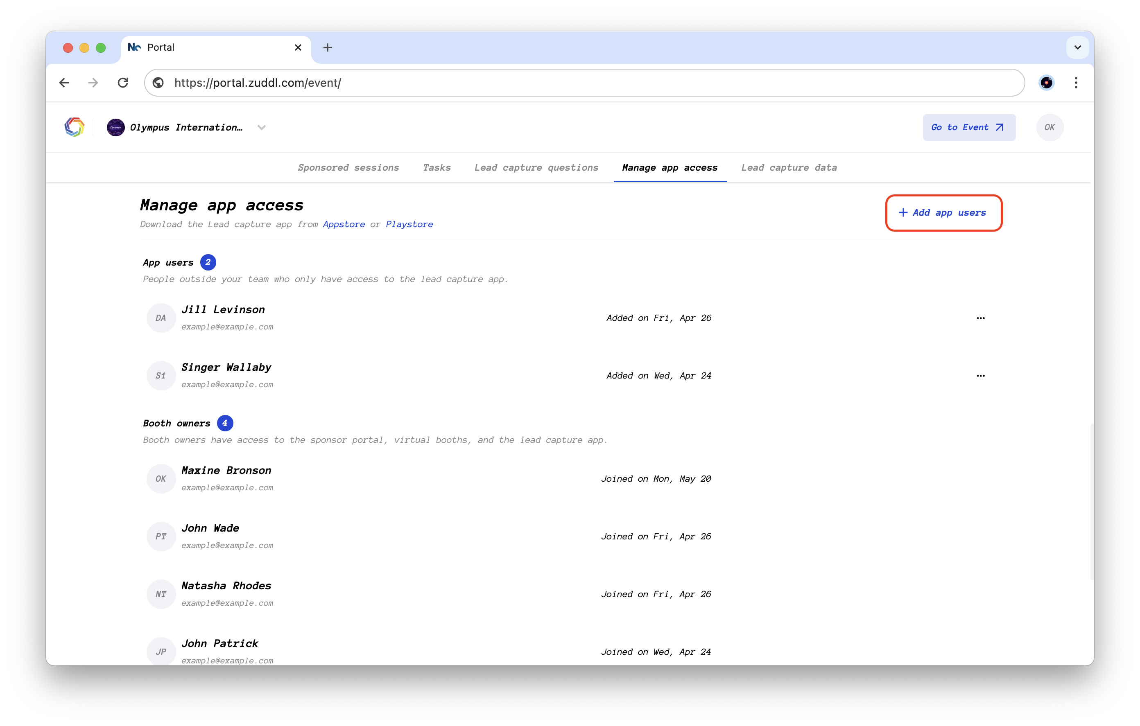Click the Olympus event avatar icon

(115, 127)
